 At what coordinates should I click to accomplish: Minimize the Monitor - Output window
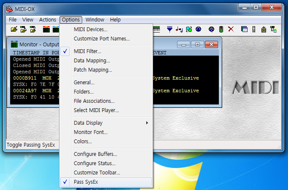(x=183, y=44)
